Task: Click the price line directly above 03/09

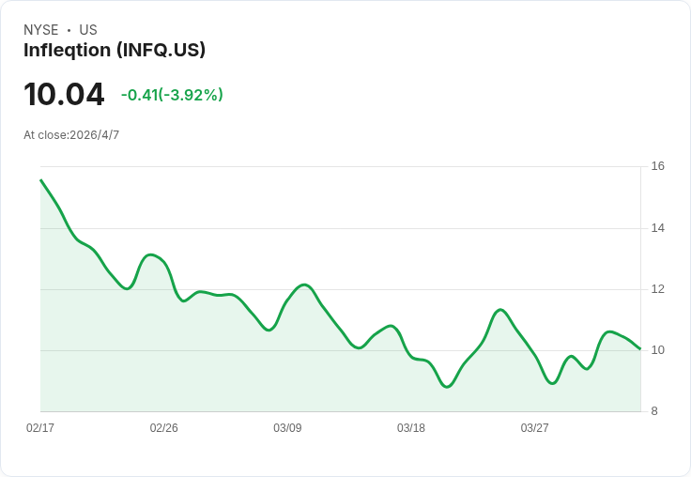Action: [x=287, y=300]
